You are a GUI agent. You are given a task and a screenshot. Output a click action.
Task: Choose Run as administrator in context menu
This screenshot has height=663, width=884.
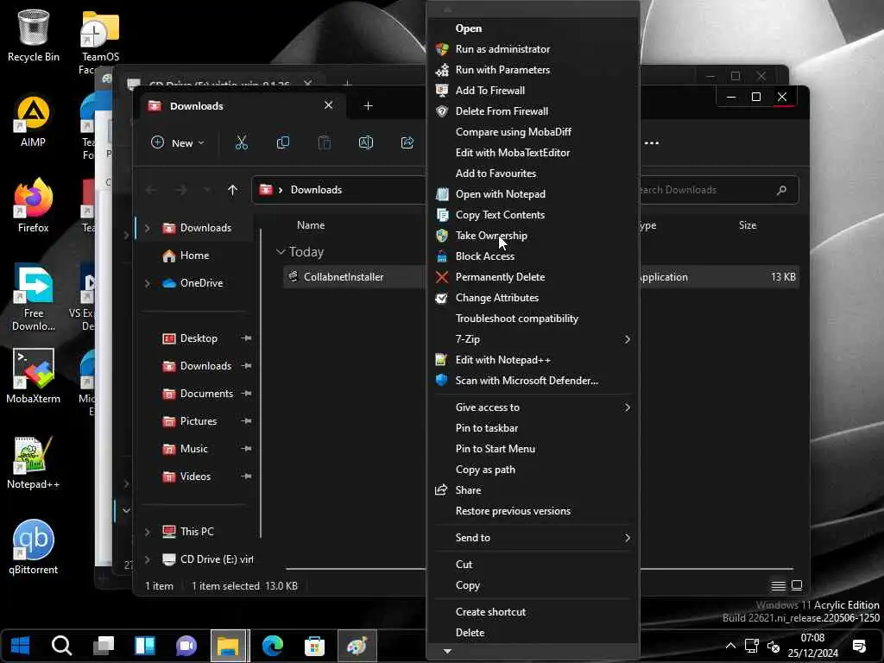(533, 49)
